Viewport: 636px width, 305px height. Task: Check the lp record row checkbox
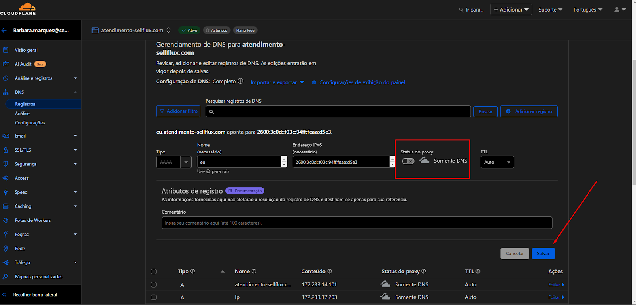154,297
